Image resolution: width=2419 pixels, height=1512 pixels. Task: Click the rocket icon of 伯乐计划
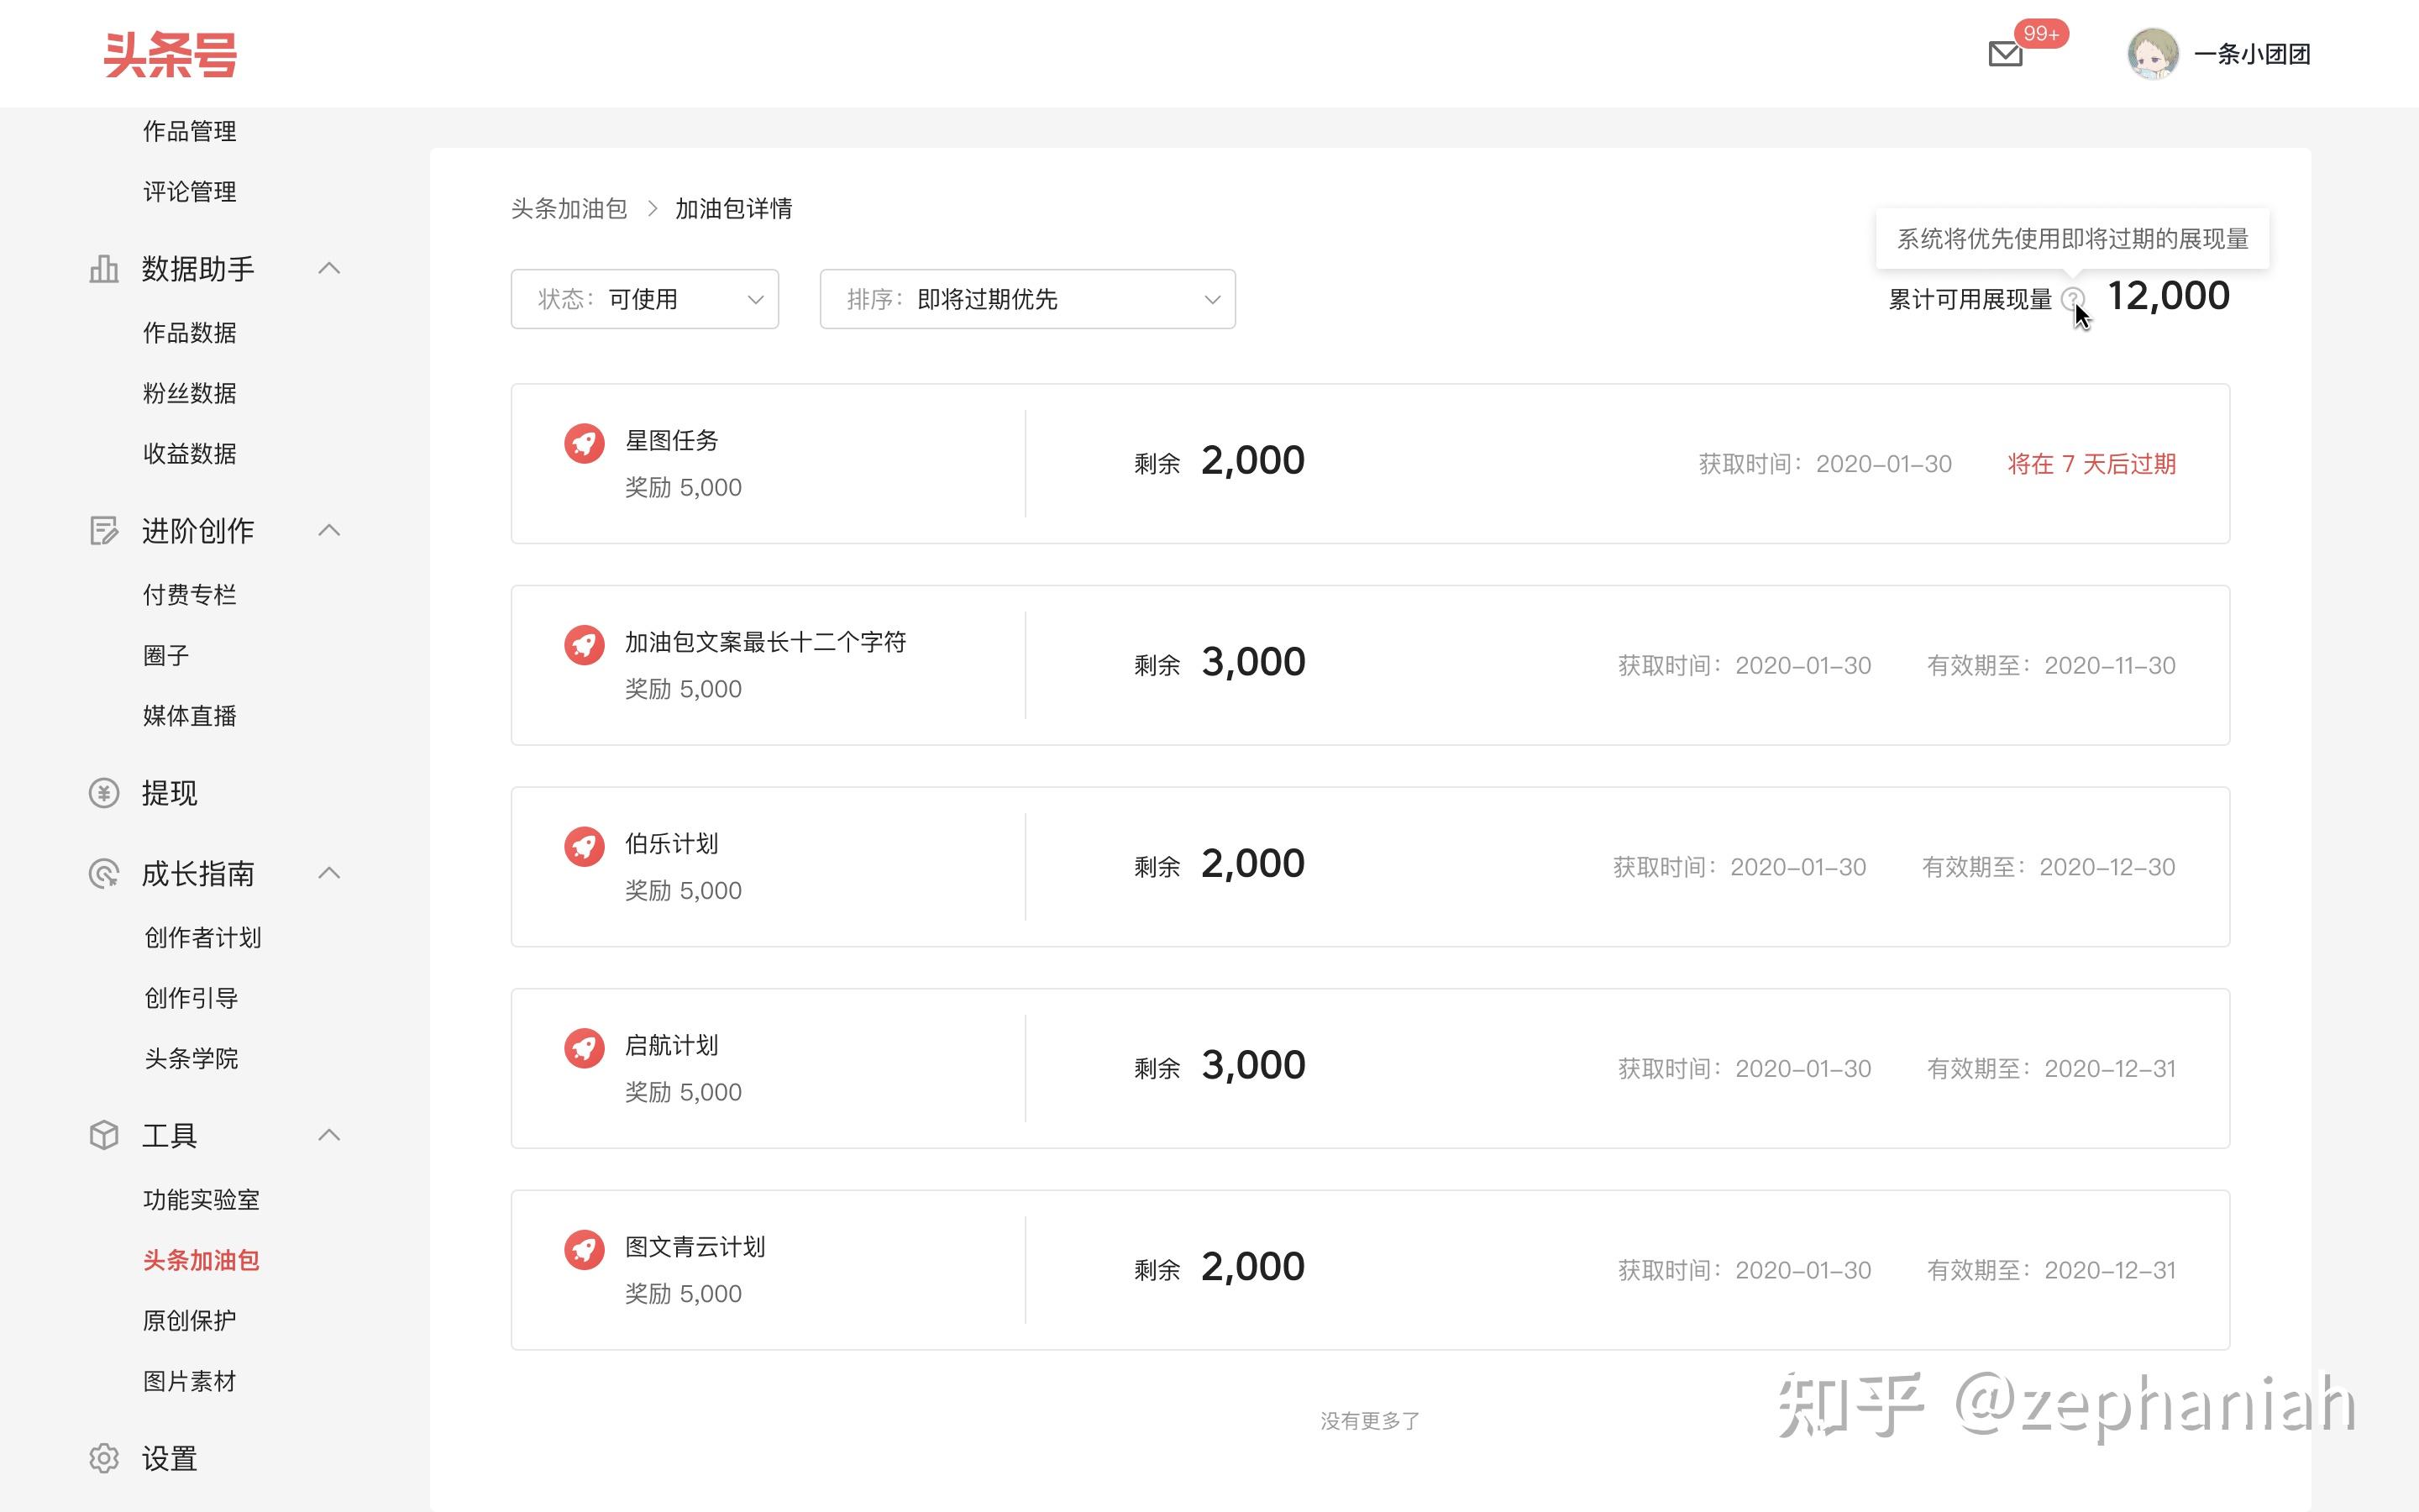(x=584, y=846)
